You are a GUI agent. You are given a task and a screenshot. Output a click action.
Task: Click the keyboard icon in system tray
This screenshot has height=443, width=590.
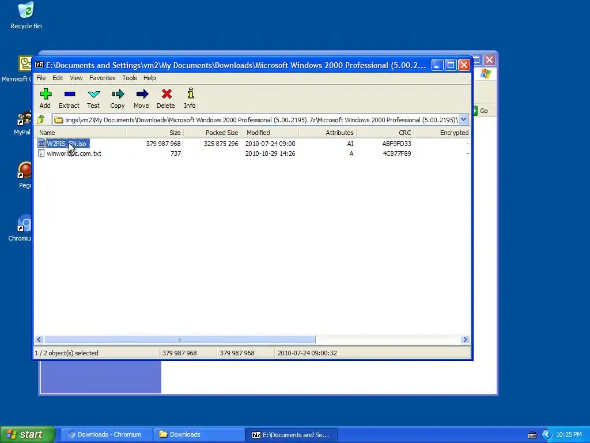(x=532, y=435)
